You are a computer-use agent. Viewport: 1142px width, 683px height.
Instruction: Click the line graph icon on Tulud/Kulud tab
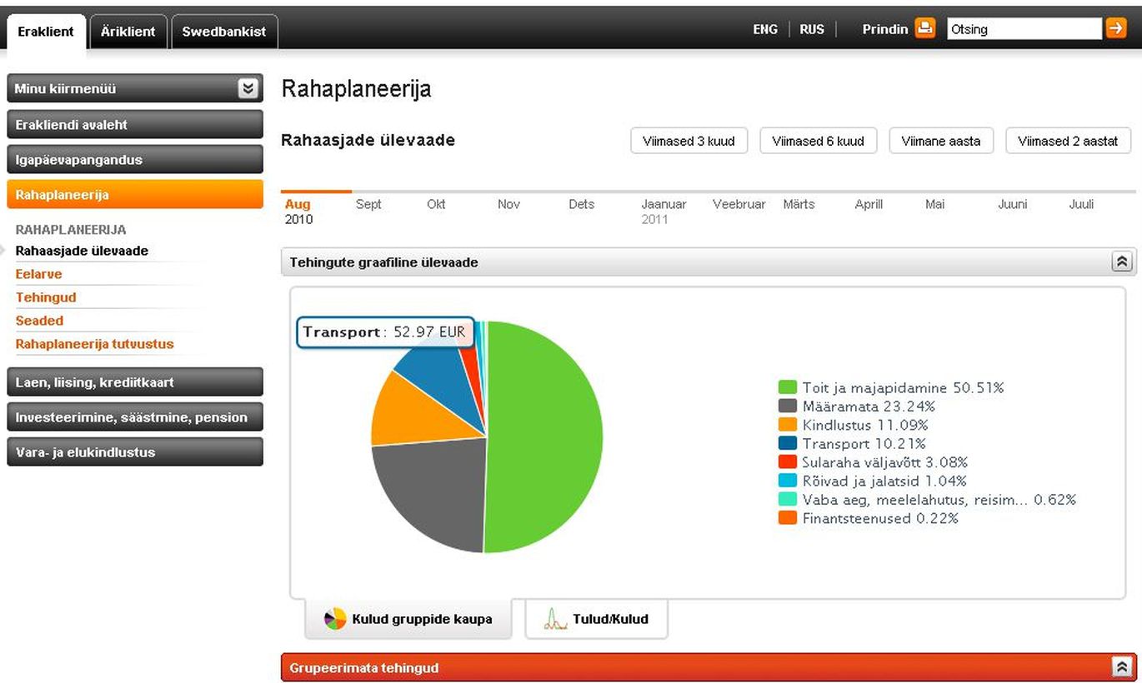click(555, 619)
